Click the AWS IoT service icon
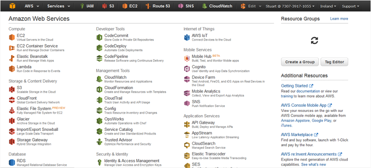 click(x=187, y=38)
